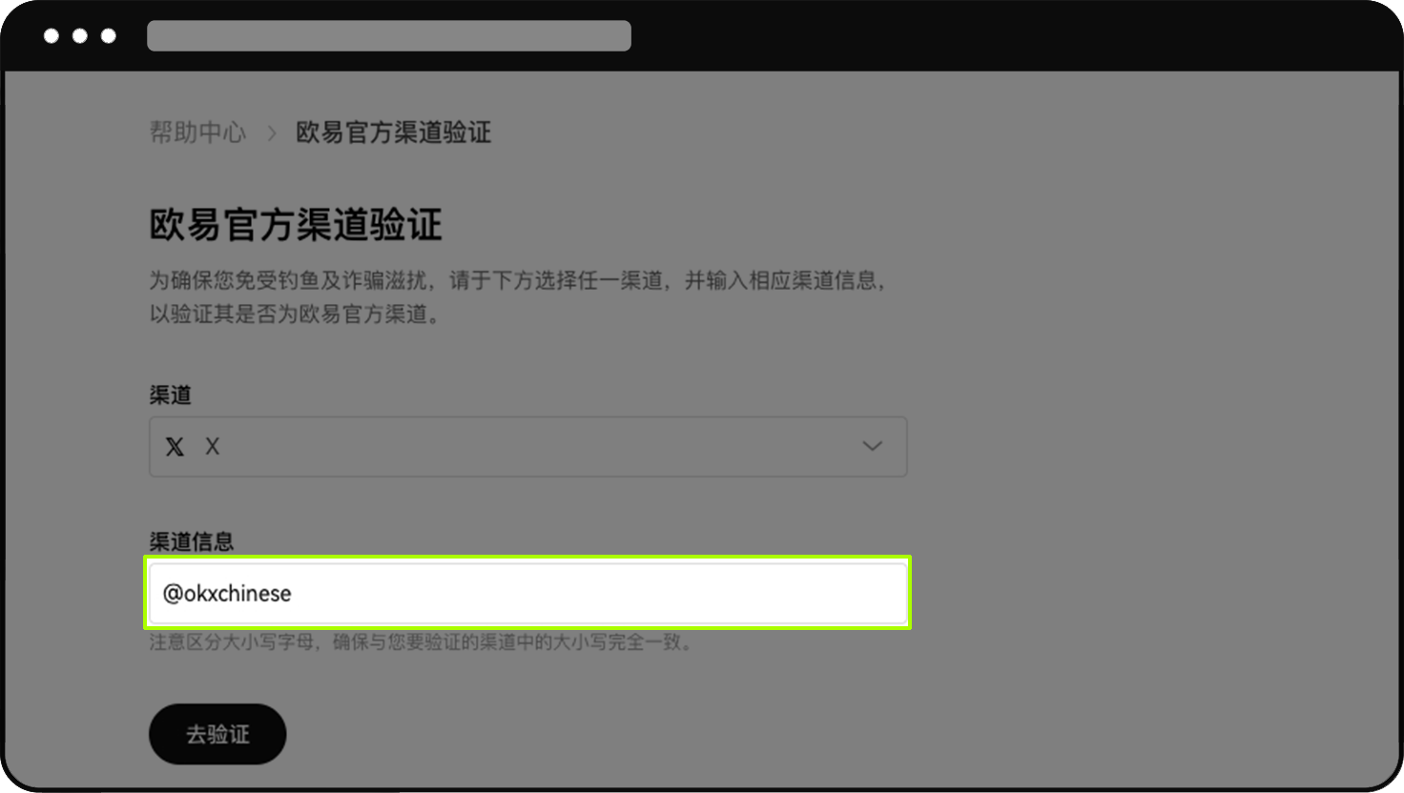This screenshot has width=1404, height=793.
Task: Focus the 渠道信息 input field
Action: [x=527, y=593]
